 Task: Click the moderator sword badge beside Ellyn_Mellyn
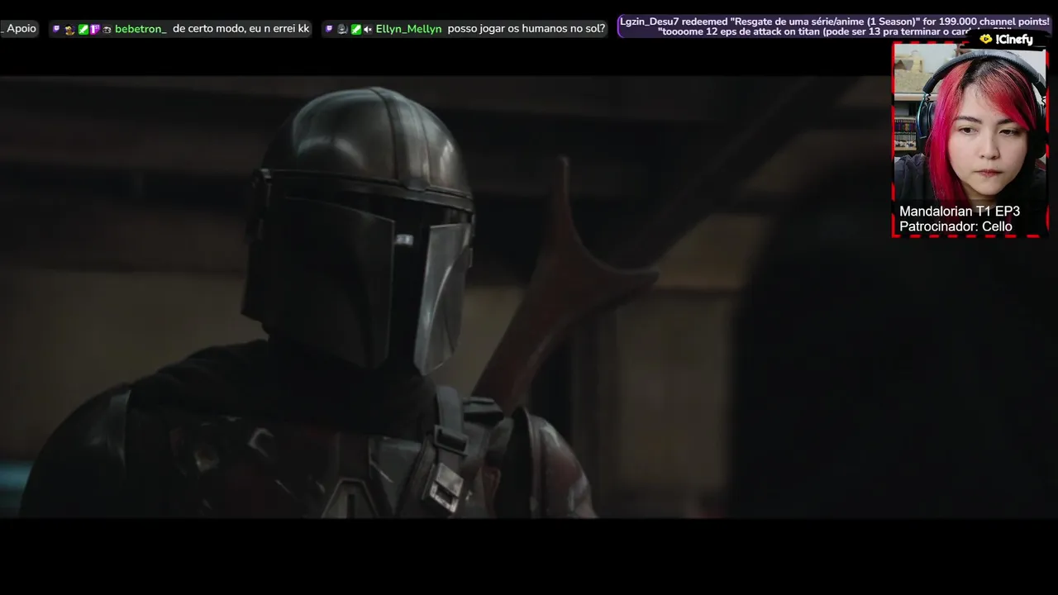point(356,29)
